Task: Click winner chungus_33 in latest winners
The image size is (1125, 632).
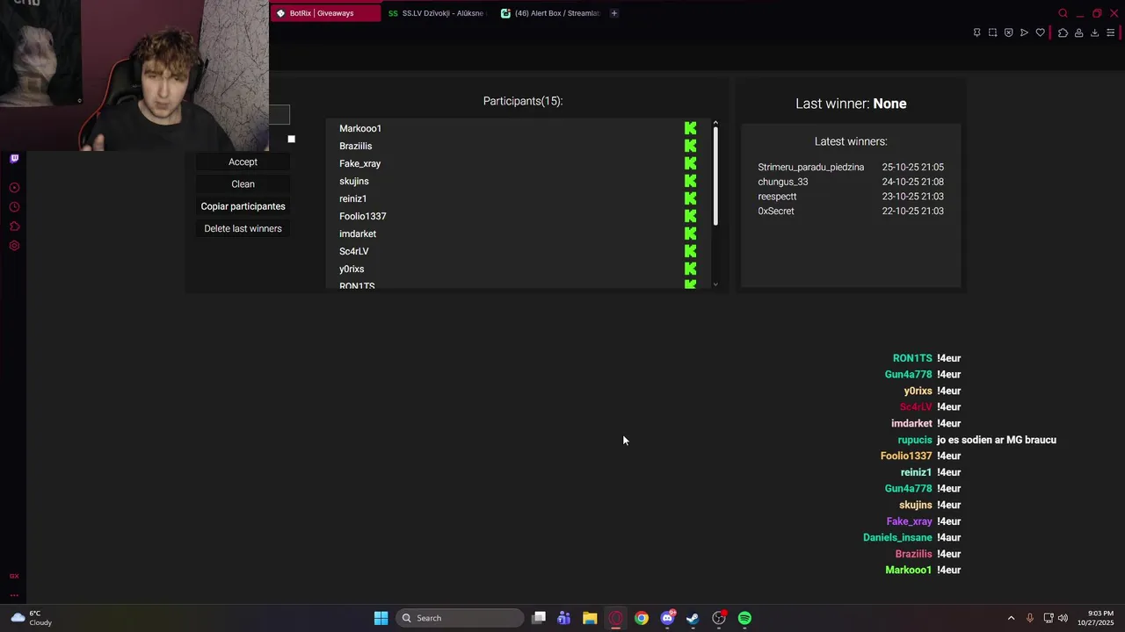Action: coord(783,182)
